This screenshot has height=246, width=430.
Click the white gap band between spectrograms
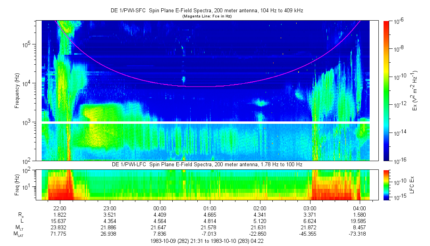(x=206, y=123)
